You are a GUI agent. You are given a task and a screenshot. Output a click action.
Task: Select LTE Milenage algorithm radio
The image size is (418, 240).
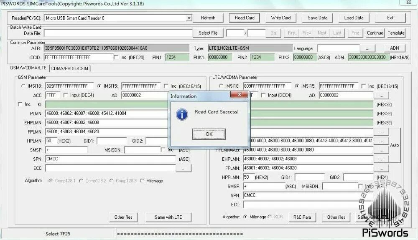click(245, 217)
